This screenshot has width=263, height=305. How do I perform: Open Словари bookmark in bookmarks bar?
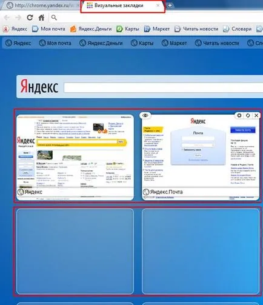pos(238,29)
